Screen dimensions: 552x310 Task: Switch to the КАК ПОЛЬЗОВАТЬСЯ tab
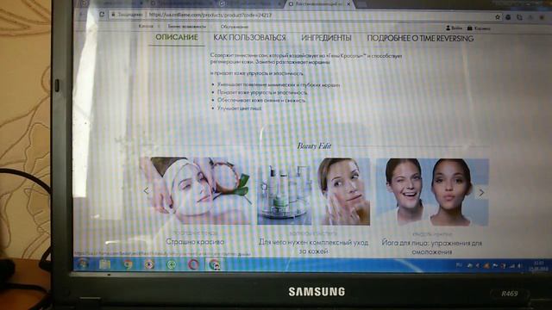pyautogui.click(x=249, y=38)
